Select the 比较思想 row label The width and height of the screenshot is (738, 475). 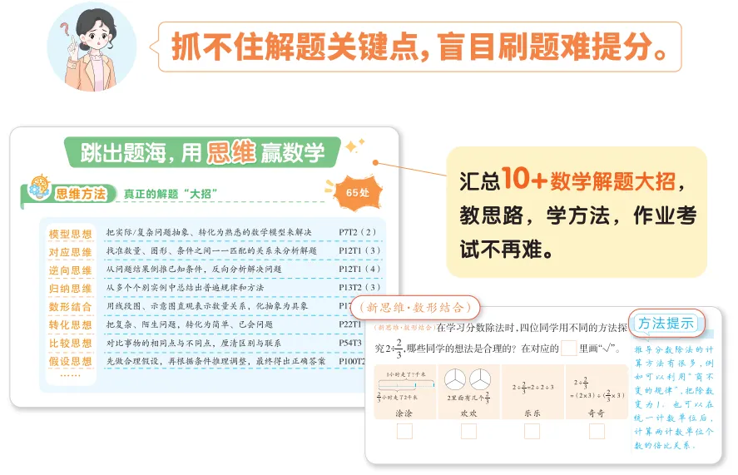point(70,344)
